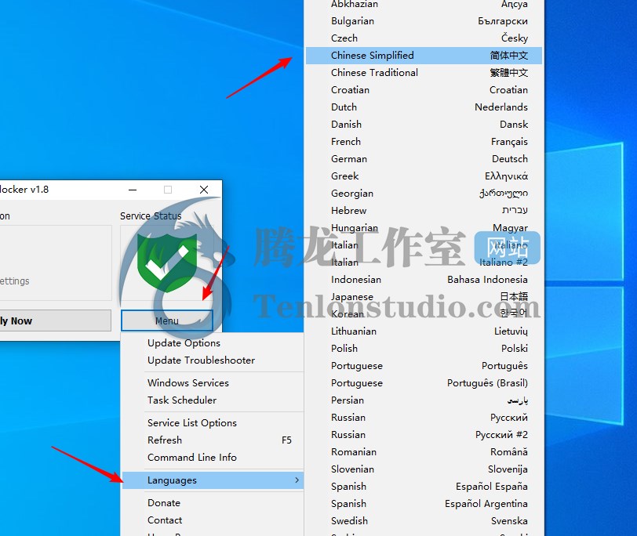Open Update Options from the menu
The image size is (637, 536).
point(213,343)
